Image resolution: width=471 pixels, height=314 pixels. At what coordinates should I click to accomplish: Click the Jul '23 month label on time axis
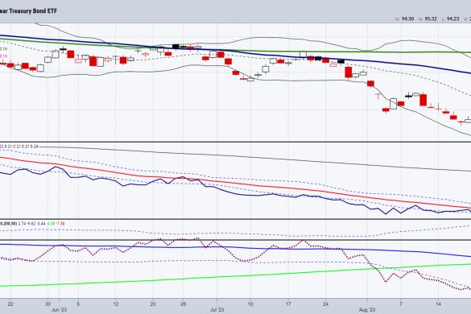click(217, 310)
